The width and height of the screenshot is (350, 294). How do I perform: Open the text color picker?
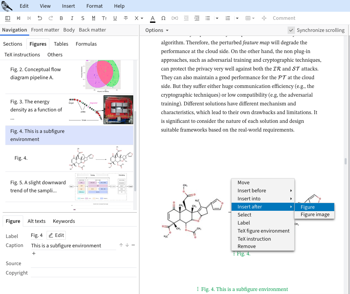pos(153,18)
